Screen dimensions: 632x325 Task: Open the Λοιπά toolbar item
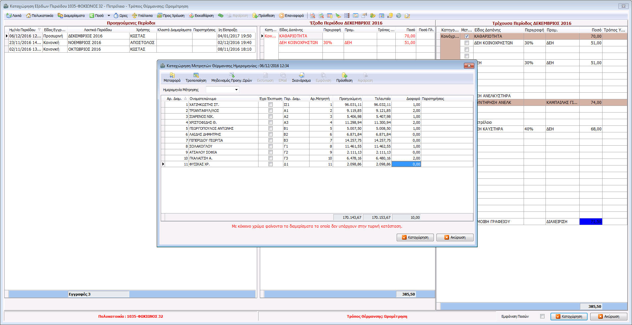tap(14, 16)
